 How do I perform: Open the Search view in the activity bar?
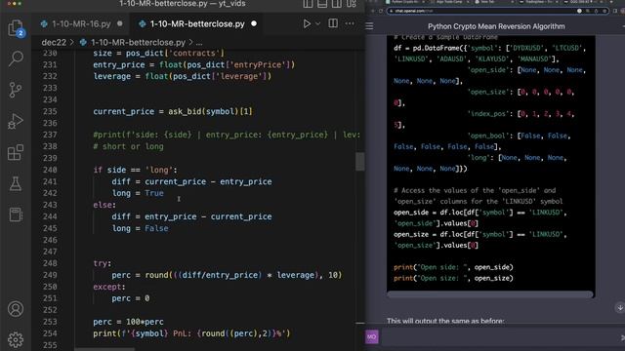pyautogui.click(x=16, y=58)
